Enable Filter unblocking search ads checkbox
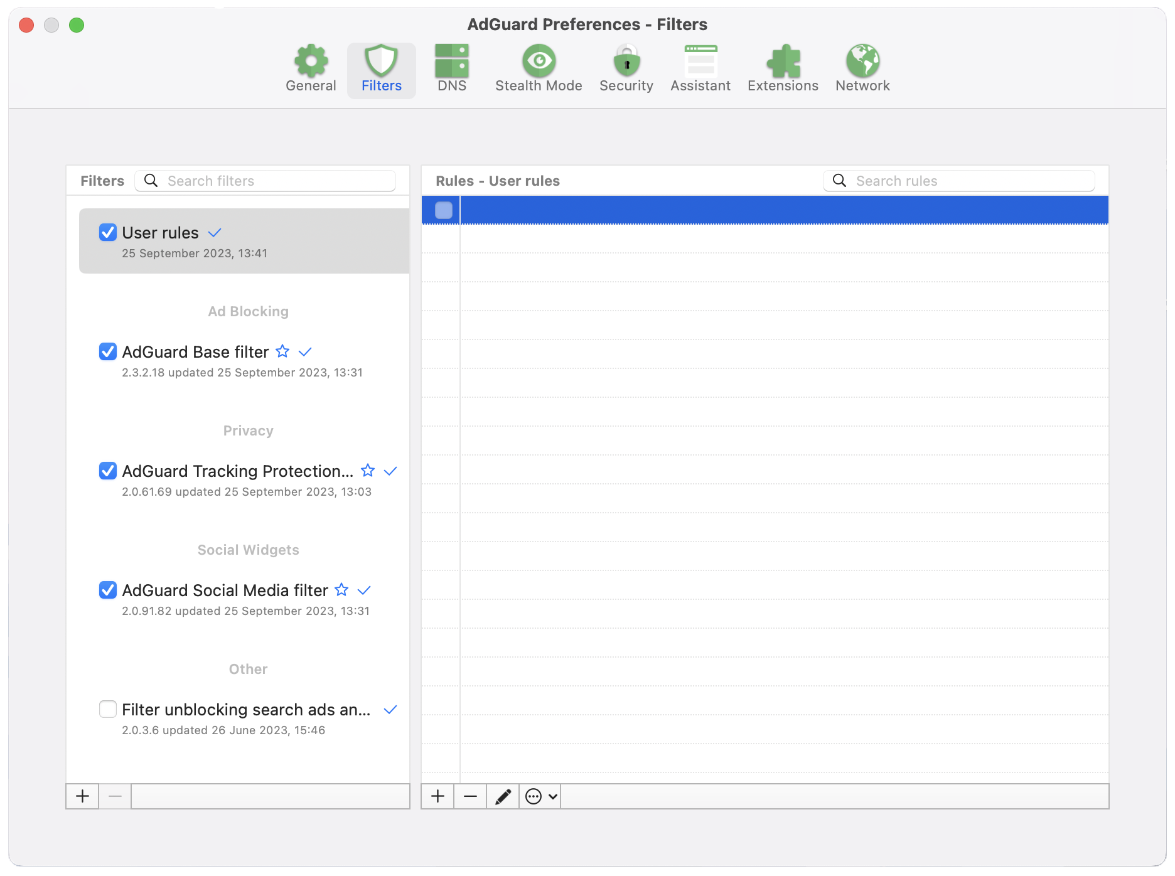Image resolution: width=1175 pixels, height=876 pixels. point(108,709)
